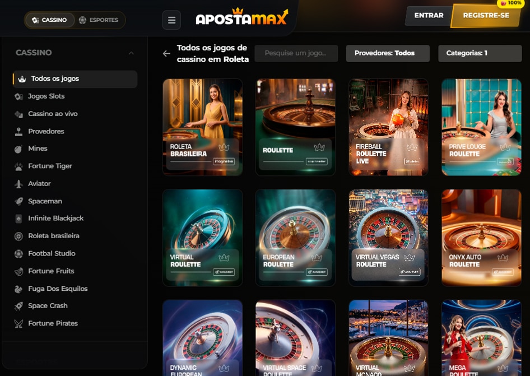Click the Todos os jogos de cassino heading
The width and height of the screenshot is (530, 376).
212,53
